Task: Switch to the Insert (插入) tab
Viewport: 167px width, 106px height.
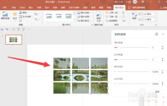Action: coord(31,7)
